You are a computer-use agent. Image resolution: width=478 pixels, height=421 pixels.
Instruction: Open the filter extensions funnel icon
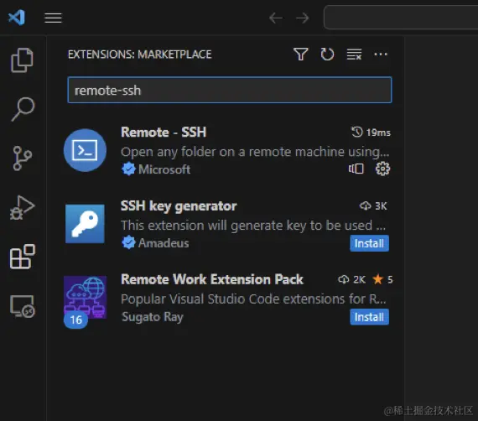pyautogui.click(x=300, y=55)
